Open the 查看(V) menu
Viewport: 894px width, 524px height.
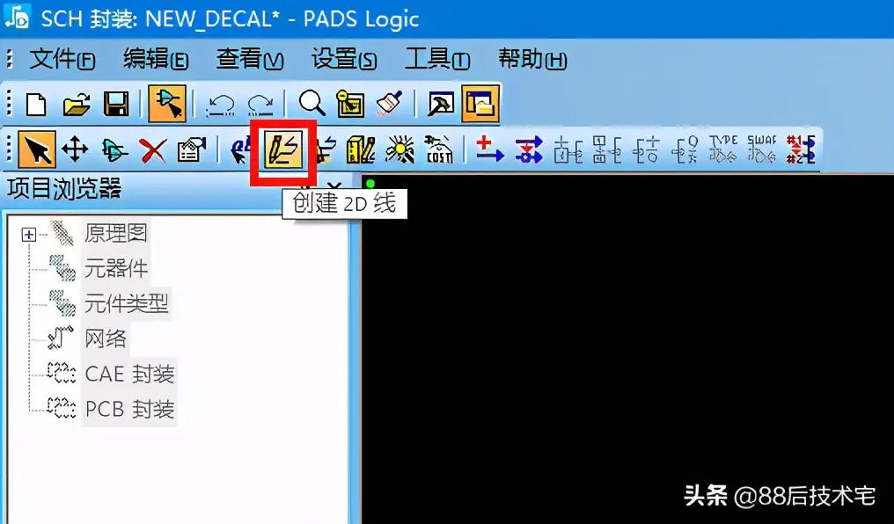(x=250, y=59)
